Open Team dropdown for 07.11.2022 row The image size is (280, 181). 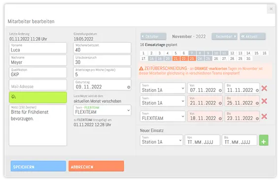163,88
